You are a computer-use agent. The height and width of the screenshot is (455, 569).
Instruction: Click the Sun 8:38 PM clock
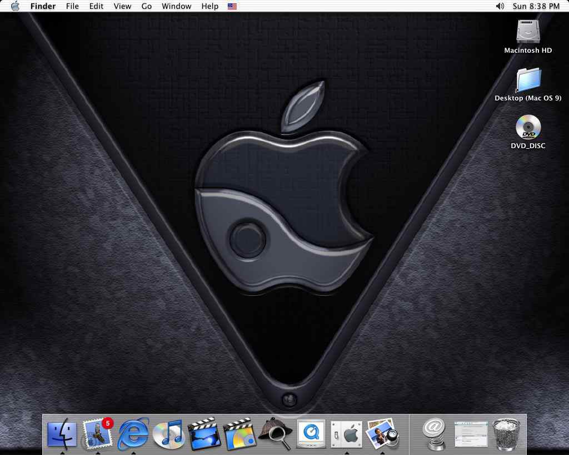pos(536,6)
